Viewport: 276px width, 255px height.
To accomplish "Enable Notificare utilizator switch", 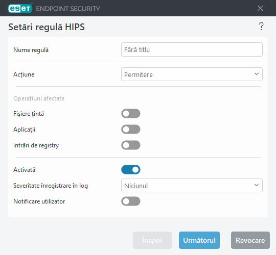I will pyautogui.click(x=131, y=201).
